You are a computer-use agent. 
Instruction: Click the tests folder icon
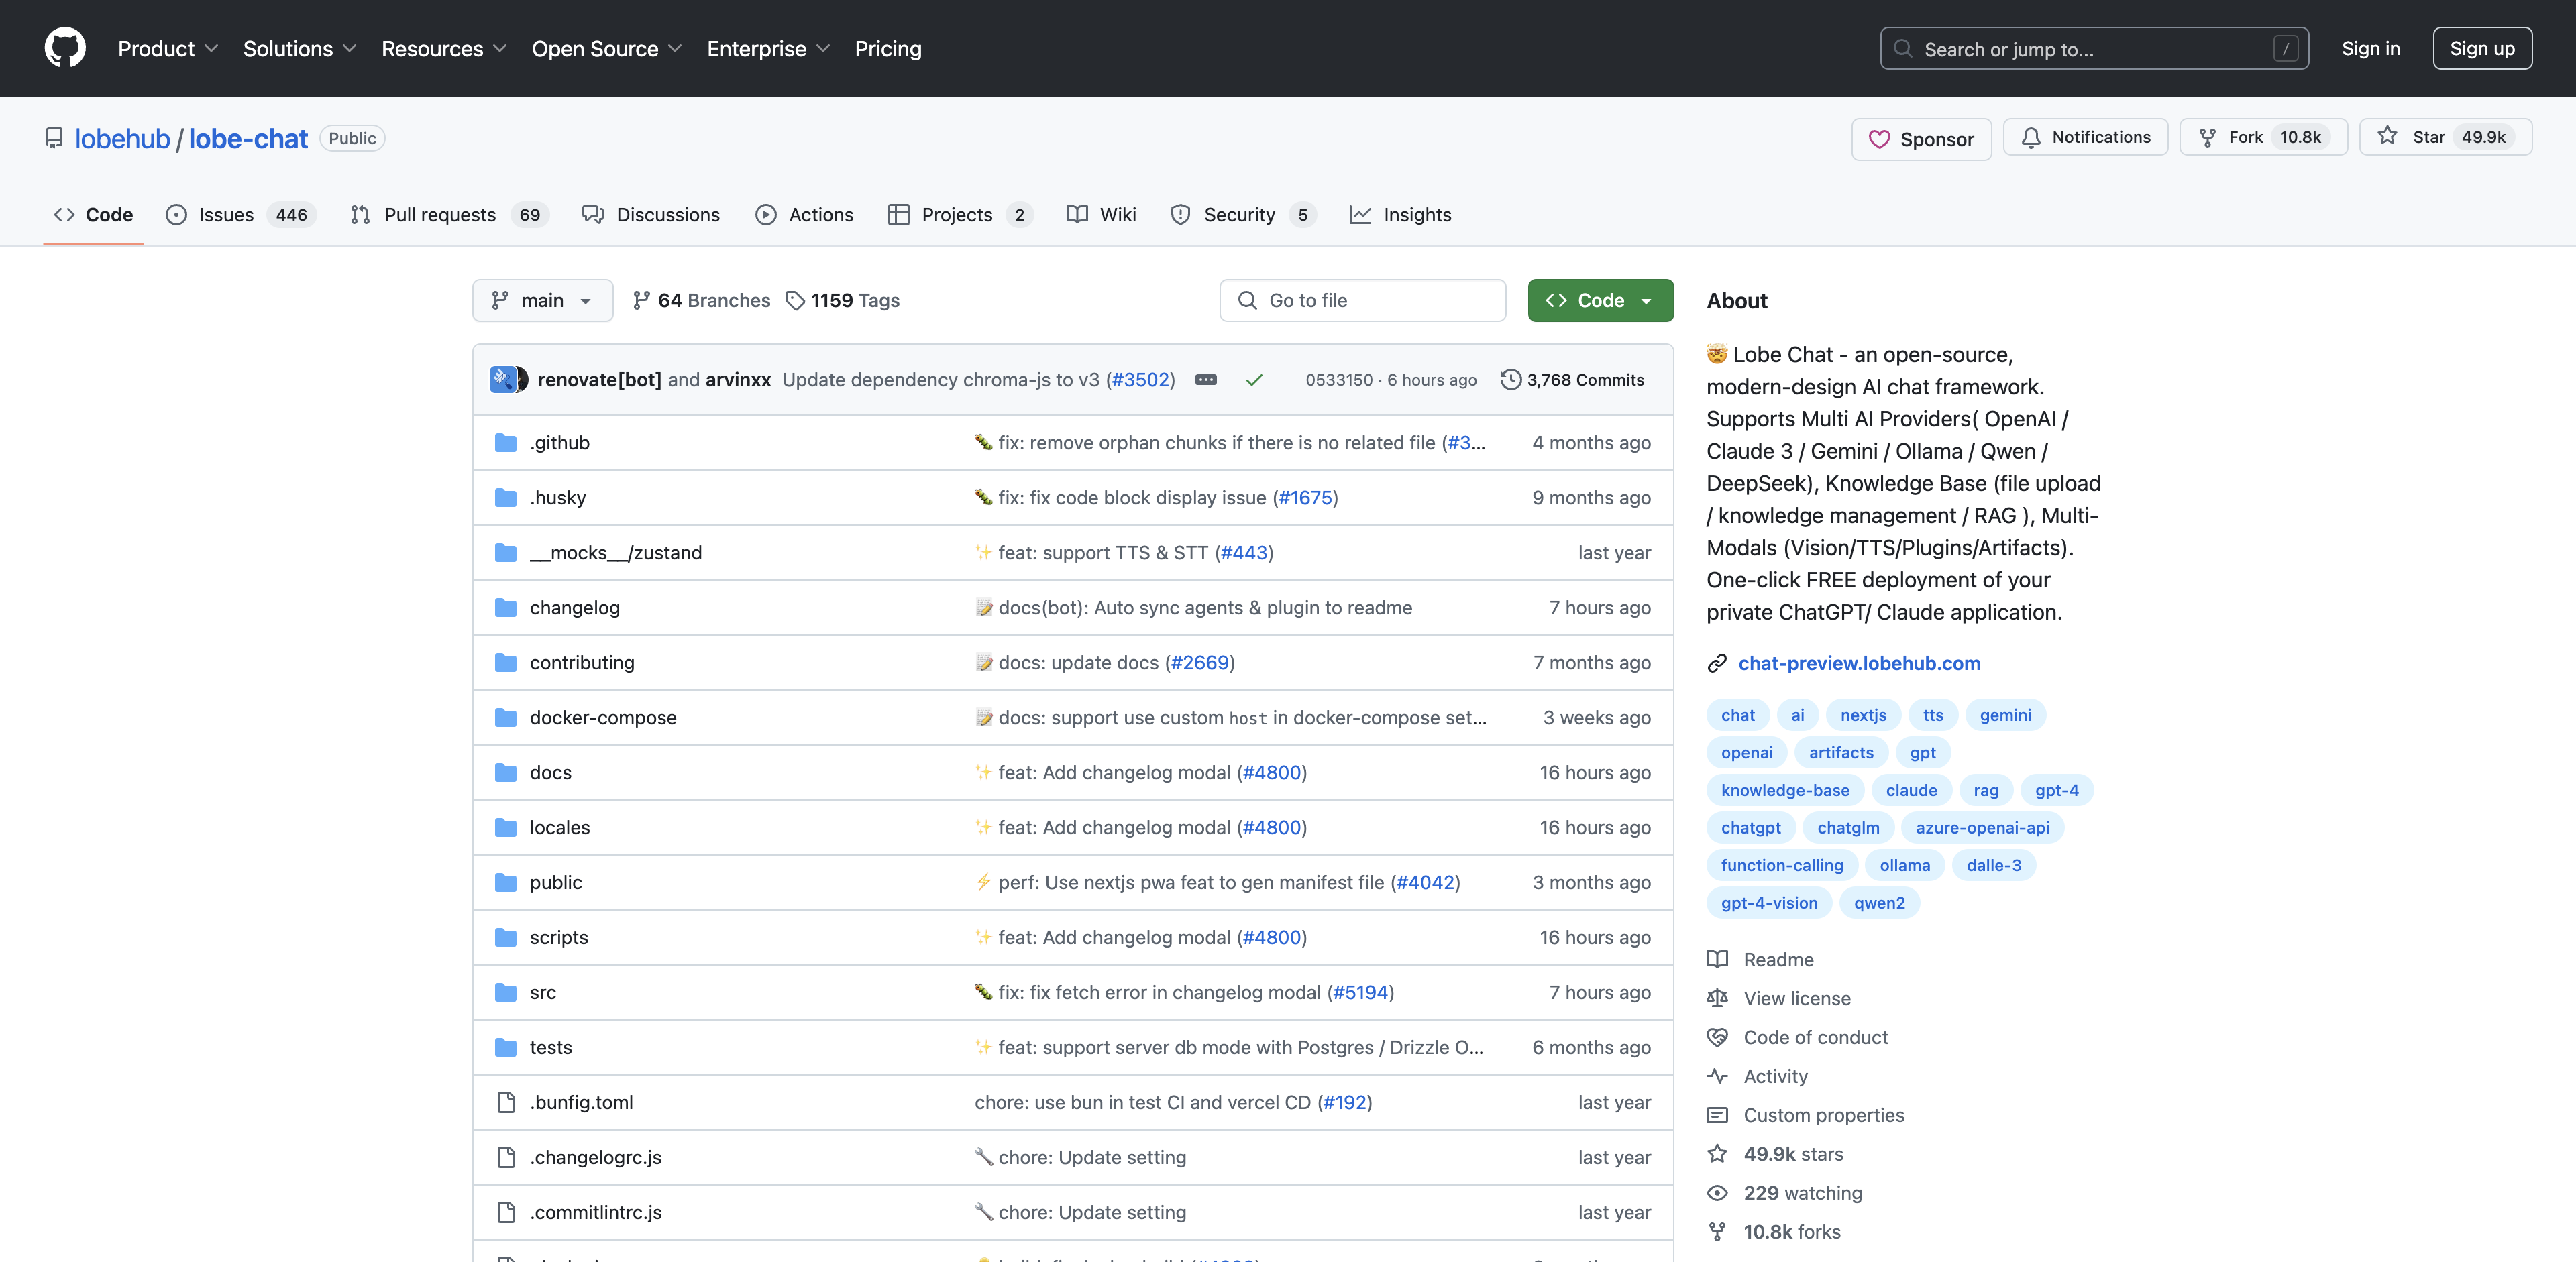tap(506, 1046)
